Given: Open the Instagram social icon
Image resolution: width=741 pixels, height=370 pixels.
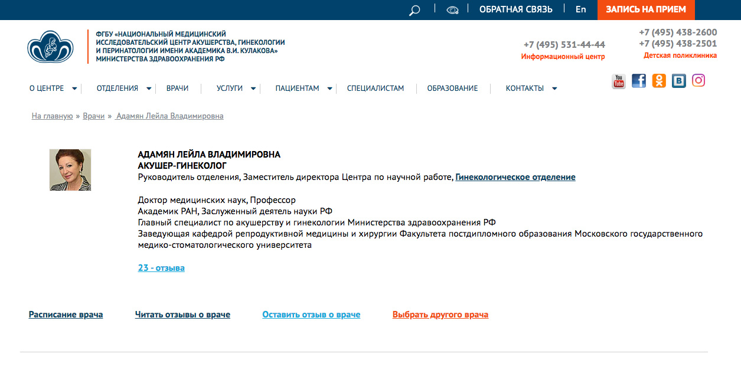Looking at the screenshot, I should point(698,80).
